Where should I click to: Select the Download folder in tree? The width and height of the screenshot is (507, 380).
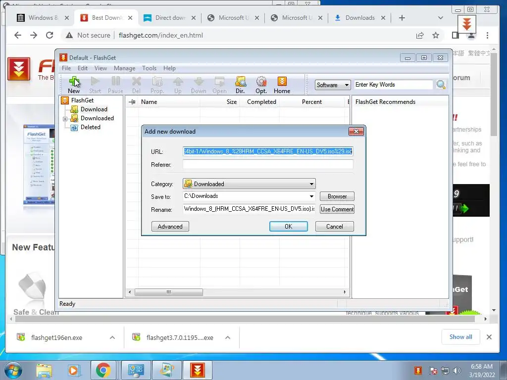(94, 109)
